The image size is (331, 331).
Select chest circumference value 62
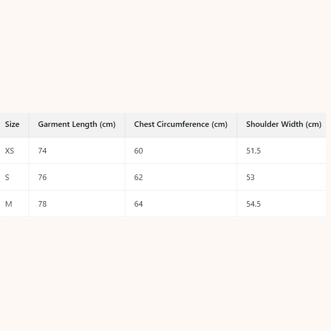[x=138, y=177]
